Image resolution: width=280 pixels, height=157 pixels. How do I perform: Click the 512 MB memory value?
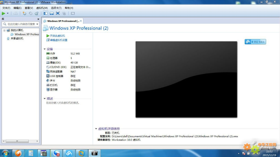pos(75,54)
